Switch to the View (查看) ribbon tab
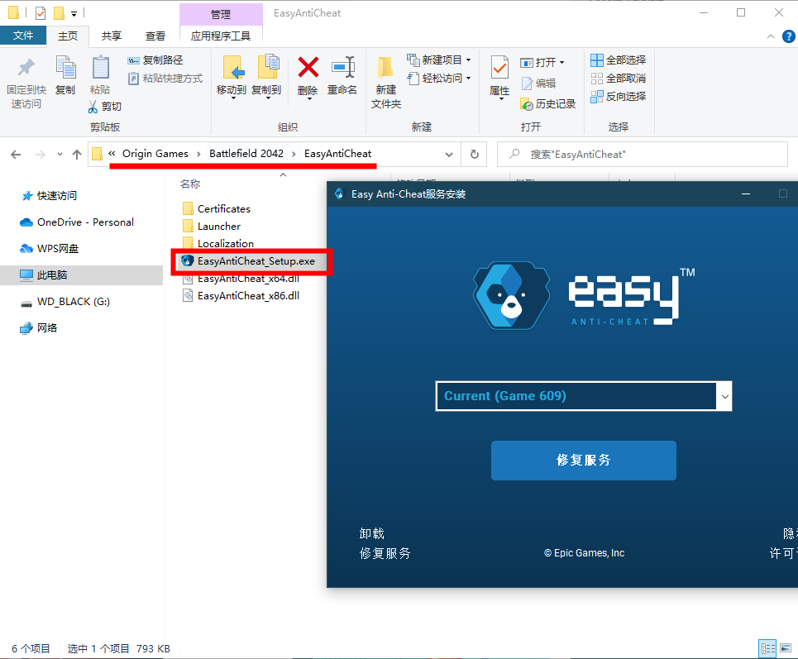798x659 pixels. 155,36
